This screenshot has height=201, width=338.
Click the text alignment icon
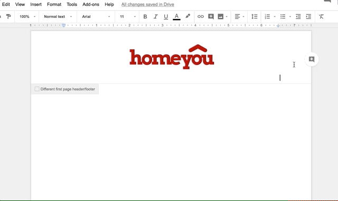point(237,16)
